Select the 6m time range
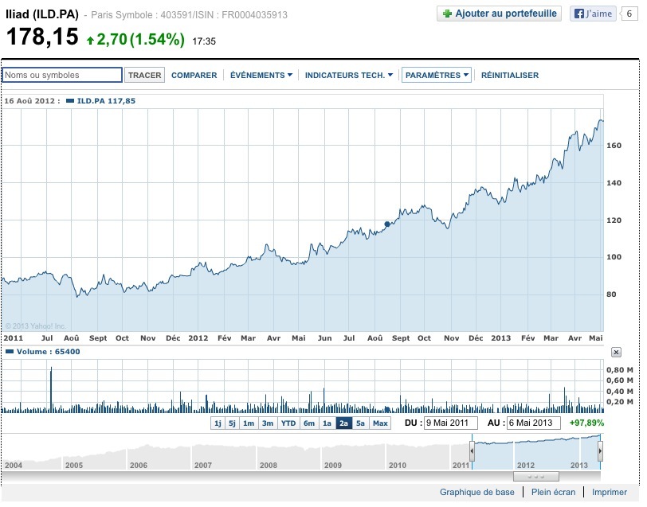Screen dimensions: 647x507 point(309,423)
